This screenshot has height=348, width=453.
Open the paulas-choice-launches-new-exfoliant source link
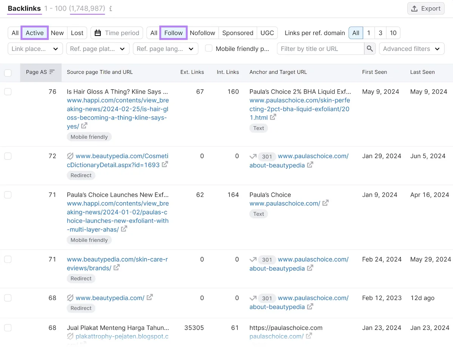point(118,216)
